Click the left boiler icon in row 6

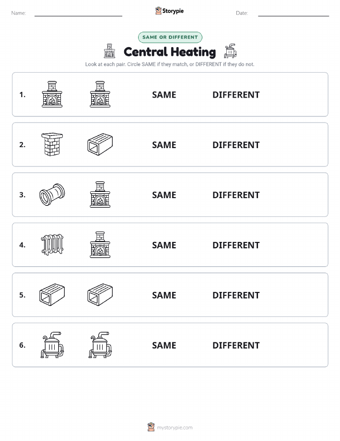tap(52, 345)
